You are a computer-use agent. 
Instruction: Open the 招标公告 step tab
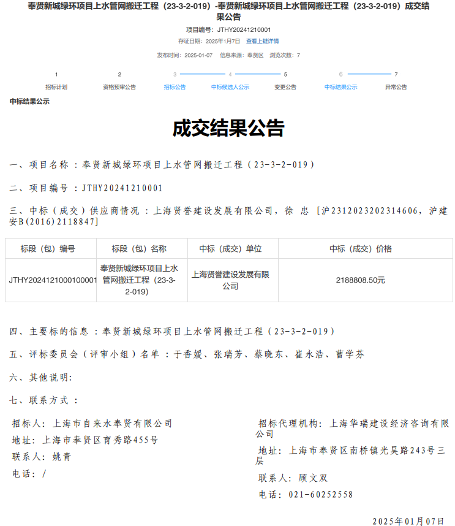pos(175,87)
